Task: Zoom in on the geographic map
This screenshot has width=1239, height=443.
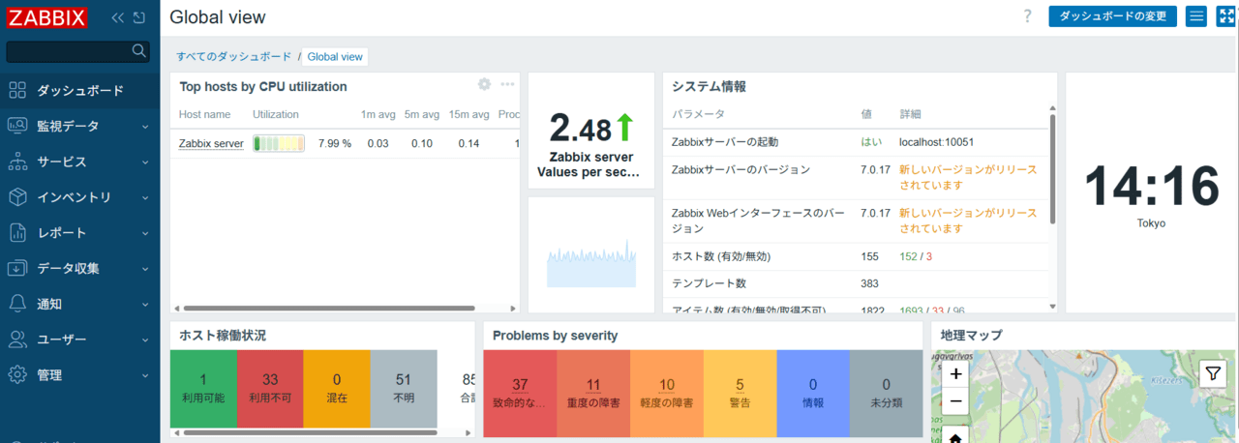Action: tap(955, 373)
